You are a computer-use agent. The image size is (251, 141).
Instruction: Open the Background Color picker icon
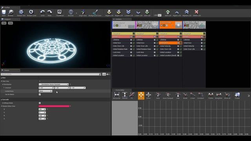click(95, 13)
